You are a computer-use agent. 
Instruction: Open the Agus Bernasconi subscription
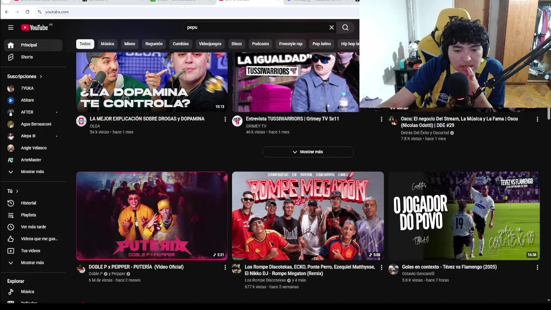[x=33, y=124]
